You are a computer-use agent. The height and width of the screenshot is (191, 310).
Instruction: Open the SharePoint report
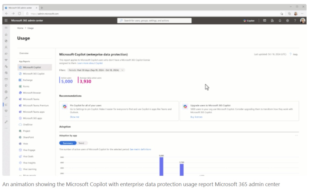pyautogui.click(x=28, y=137)
